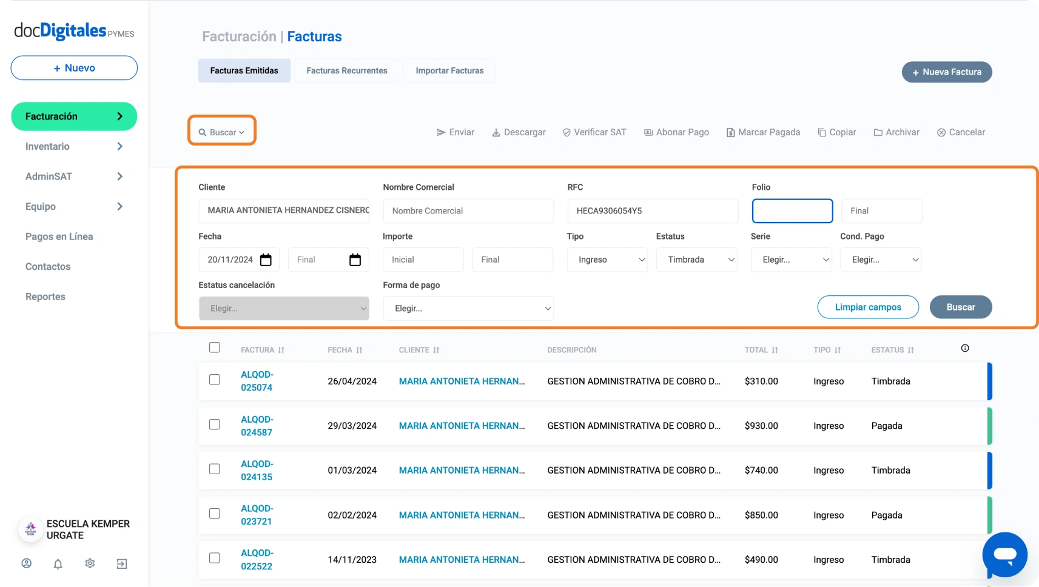Click the Verificar SAT shield icon
This screenshot has width=1039, height=587.
click(x=567, y=132)
